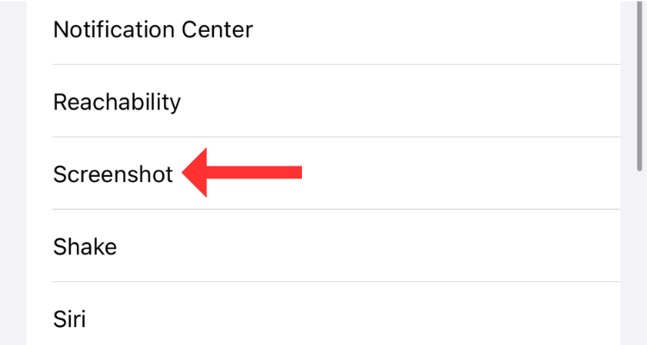Click the Shake text label
647x345 pixels.
[85, 247]
